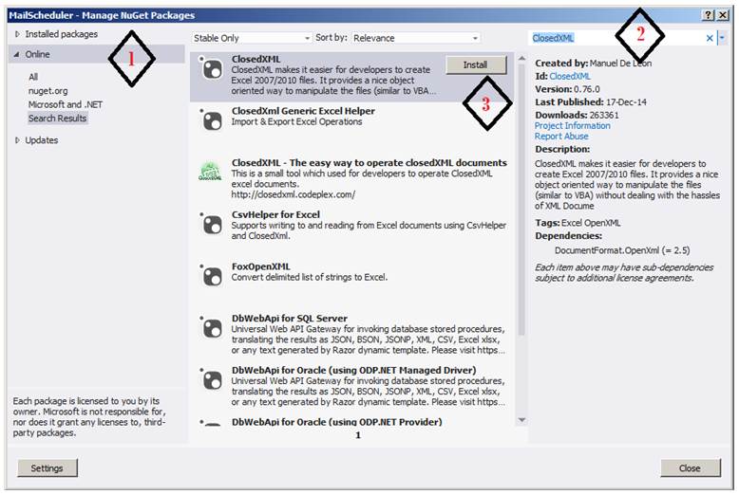The image size is (739, 495).
Task: Click the DocumentFormat.OpenXml dependency entry
Action: click(622, 250)
